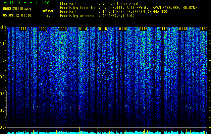211x134 pixels.
Task: Click the meteor count value 20
Action: [x=49, y=15]
